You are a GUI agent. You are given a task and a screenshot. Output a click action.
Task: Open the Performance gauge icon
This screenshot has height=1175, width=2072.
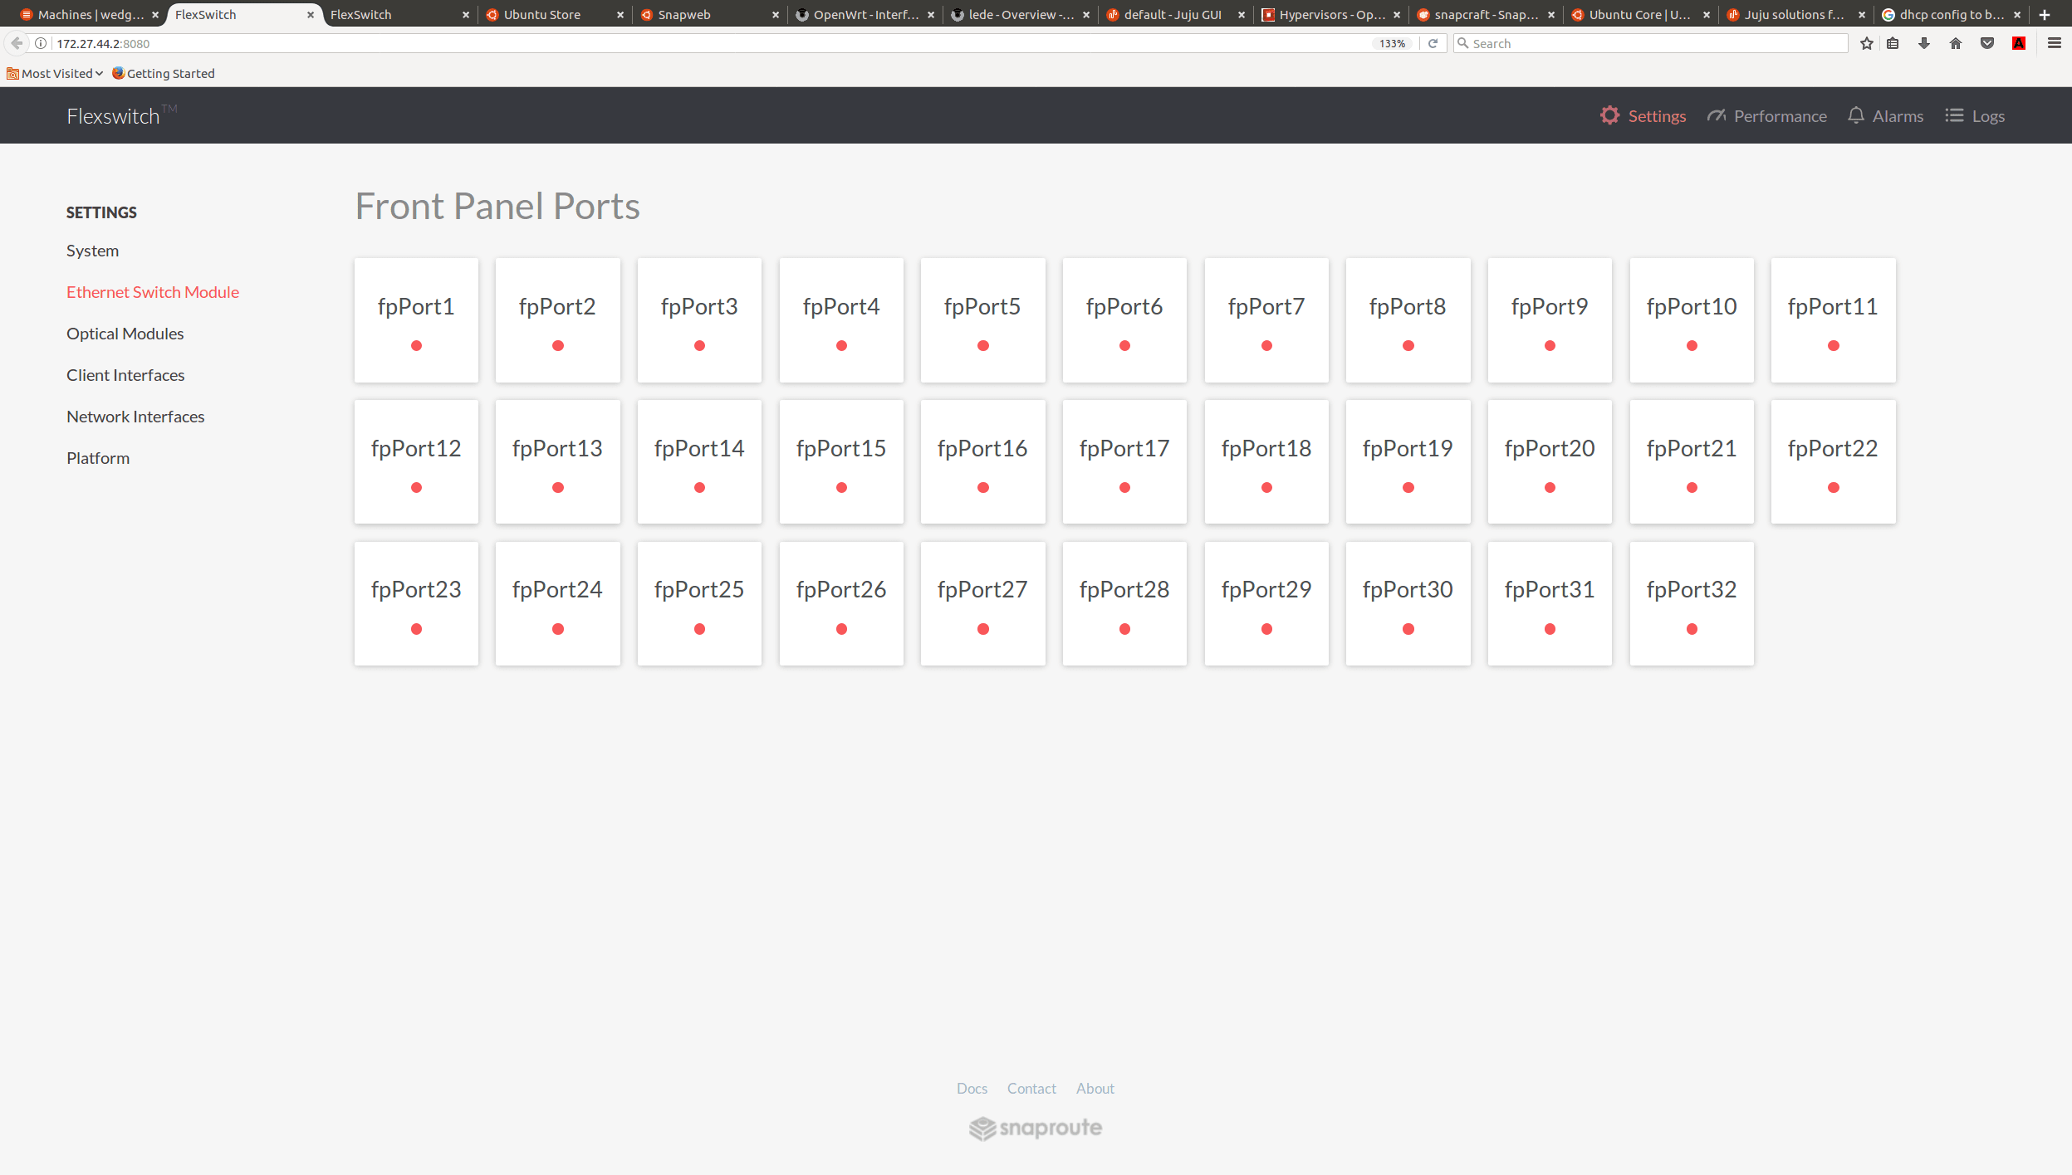pos(1716,115)
